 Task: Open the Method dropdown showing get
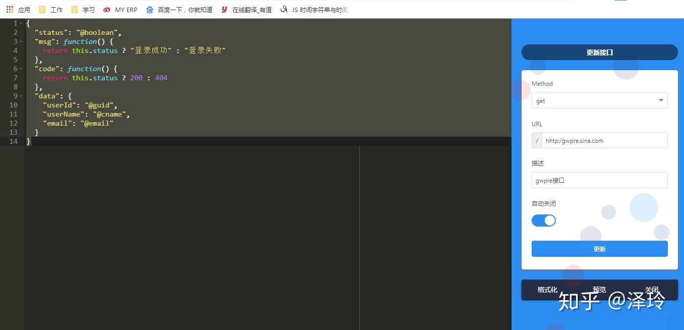click(x=599, y=100)
